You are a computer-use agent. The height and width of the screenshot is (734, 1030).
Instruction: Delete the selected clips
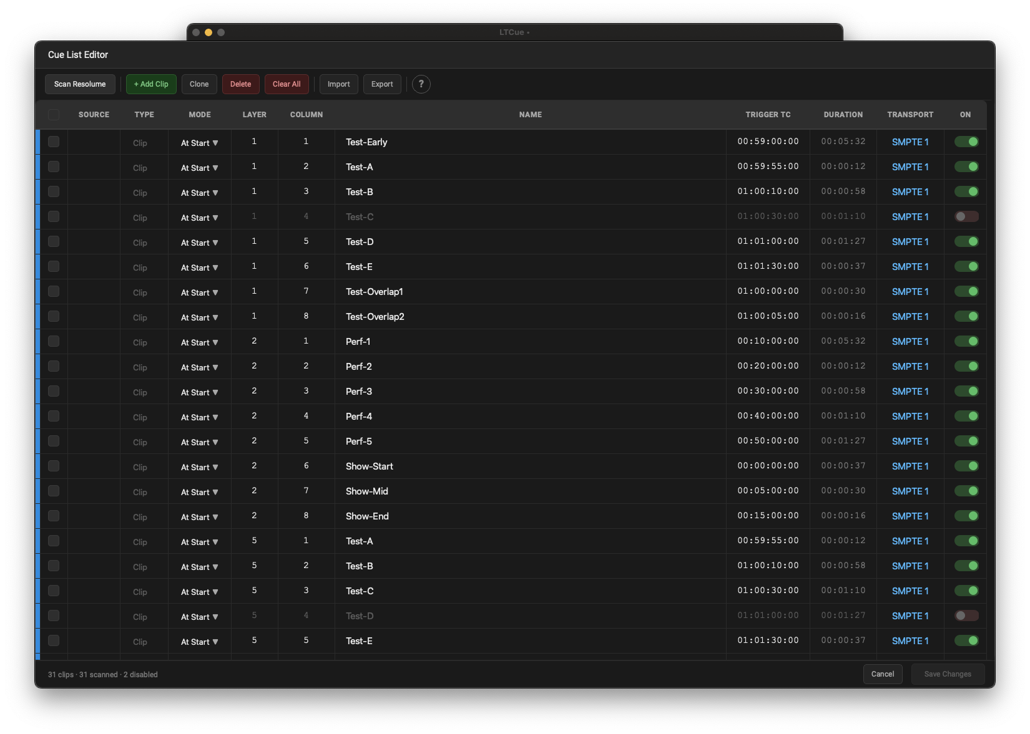240,84
